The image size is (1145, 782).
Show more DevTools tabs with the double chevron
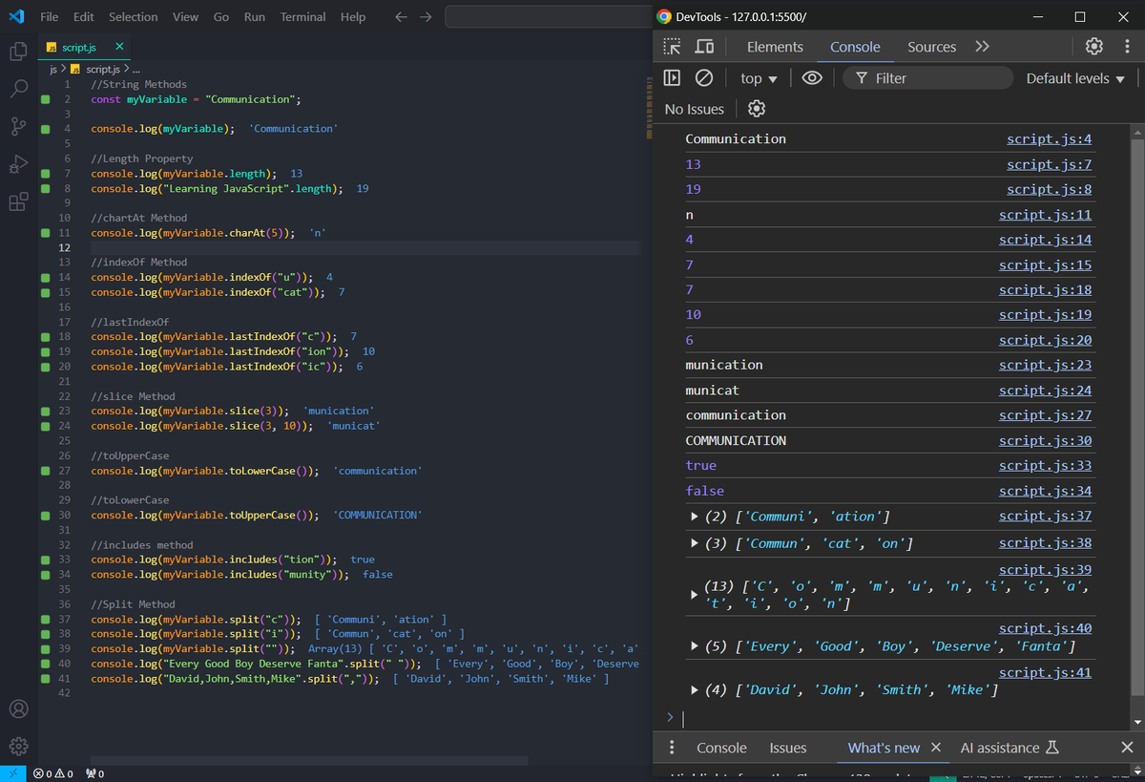[x=982, y=47]
